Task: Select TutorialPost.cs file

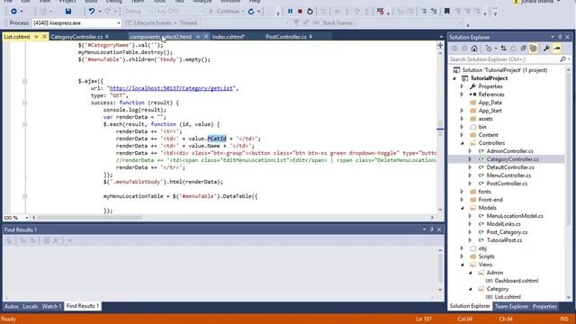Action: [504, 240]
